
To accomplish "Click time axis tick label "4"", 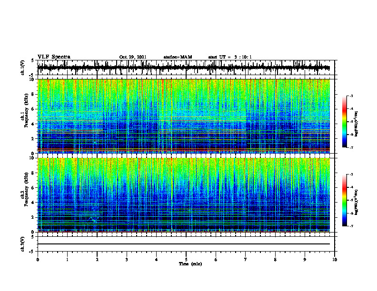I will [157, 260].
